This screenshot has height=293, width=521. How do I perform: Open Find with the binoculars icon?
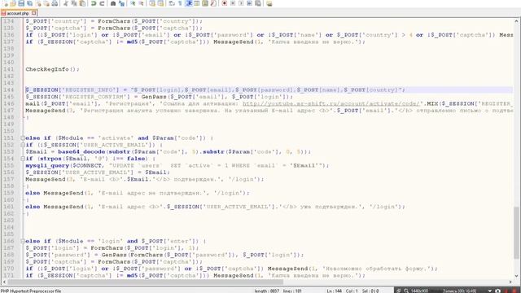pyautogui.click(x=112, y=3)
